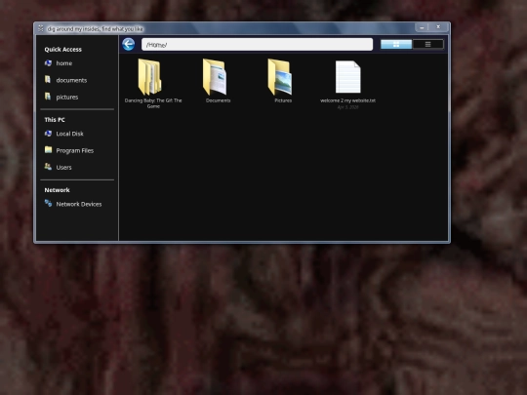Image resolution: width=527 pixels, height=395 pixels.
Task: Click the window menu icon in title bar
Action: coord(41,28)
